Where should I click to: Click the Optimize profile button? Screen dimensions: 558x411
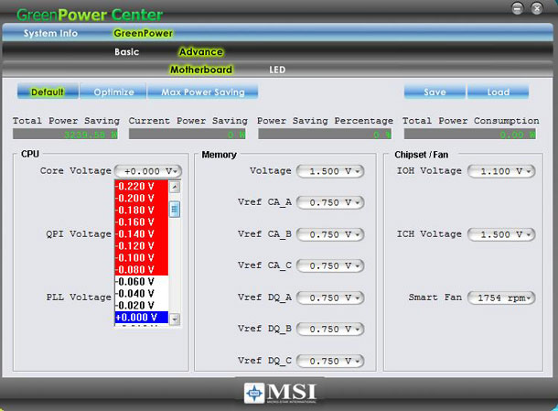pos(113,92)
